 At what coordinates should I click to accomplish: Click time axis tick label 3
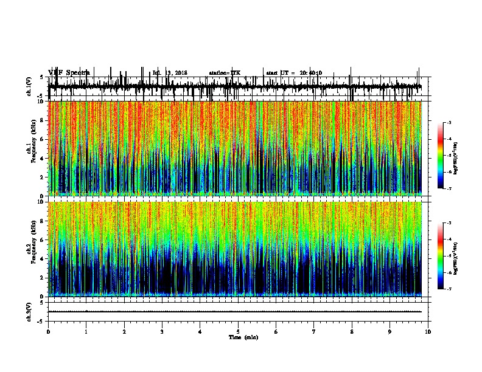click(162, 332)
